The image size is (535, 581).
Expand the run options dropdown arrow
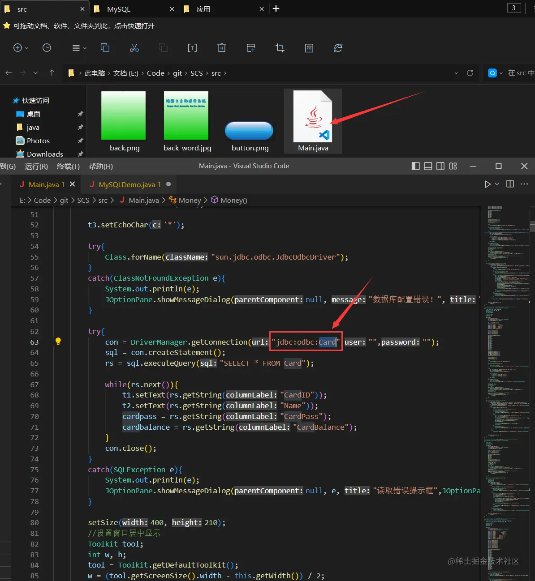497,184
